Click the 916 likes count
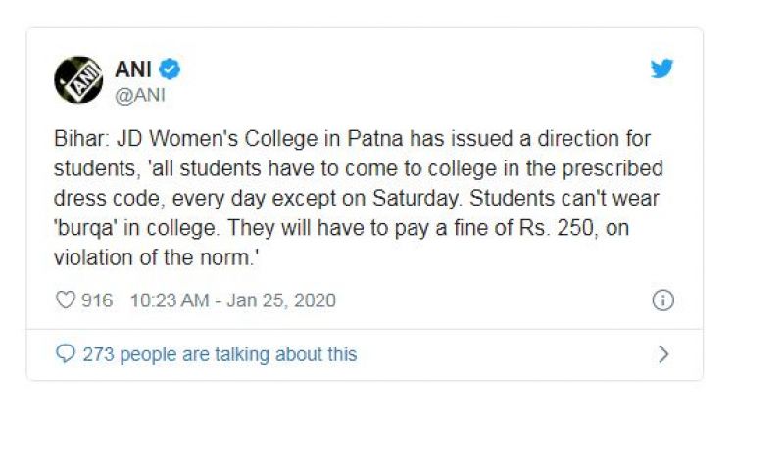 click(x=98, y=300)
